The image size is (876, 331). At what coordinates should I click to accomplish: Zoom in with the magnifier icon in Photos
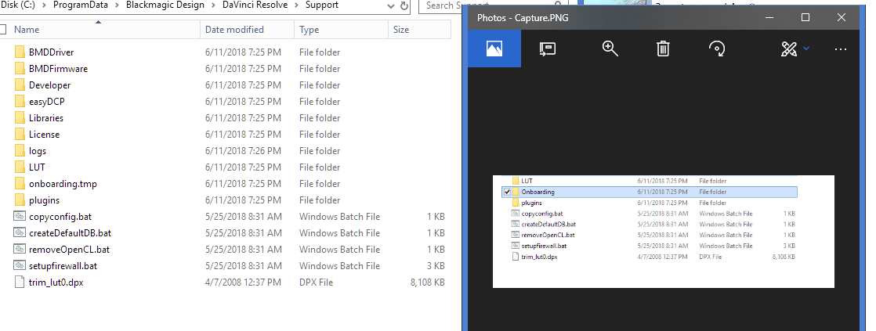[610, 49]
